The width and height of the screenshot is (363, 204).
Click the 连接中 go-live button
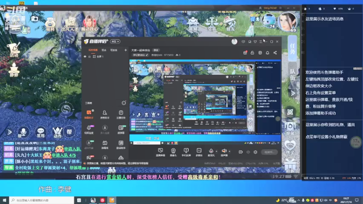click(x=269, y=152)
